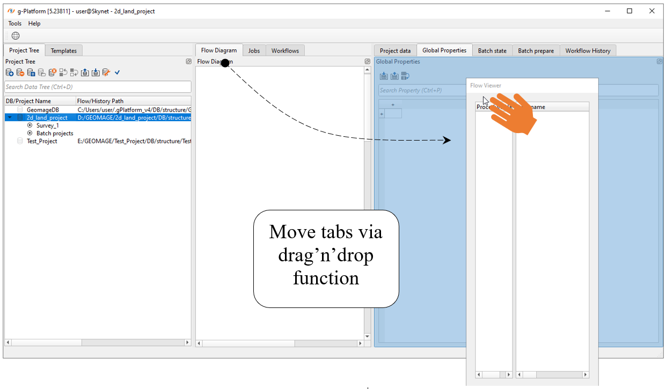The image size is (666, 389).
Task: Undock the Project Tree panel via float icon
Action: coord(188,62)
